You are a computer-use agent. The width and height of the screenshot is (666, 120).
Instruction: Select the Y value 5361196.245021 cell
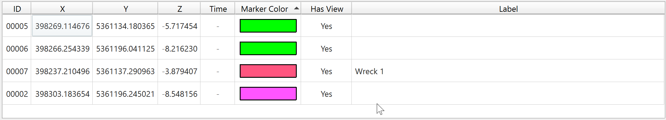pyautogui.click(x=125, y=94)
